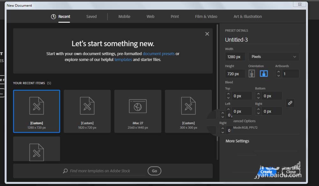The width and height of the screenshot is (319, 186).
Task: Adjust the Artboards count stepper
Action: tap(278, 74)
